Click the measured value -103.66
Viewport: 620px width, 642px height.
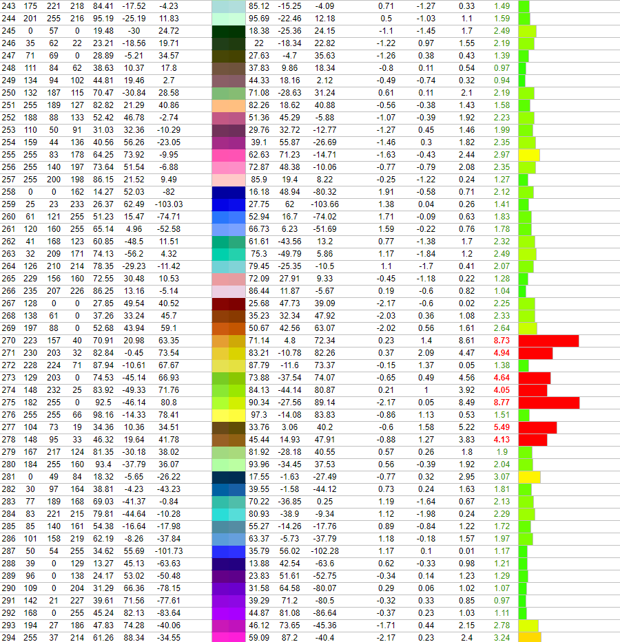coord(324,204)
